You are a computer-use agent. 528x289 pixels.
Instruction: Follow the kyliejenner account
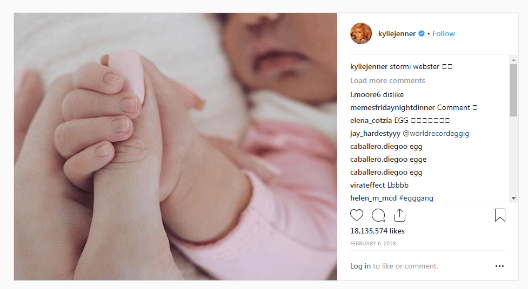click(444, 33)
